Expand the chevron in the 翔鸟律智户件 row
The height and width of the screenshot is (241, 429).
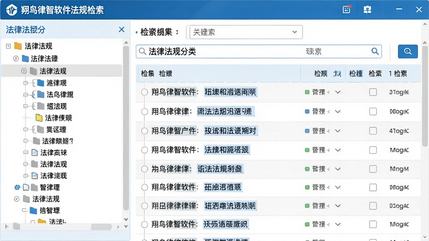(x=338, y=131)
